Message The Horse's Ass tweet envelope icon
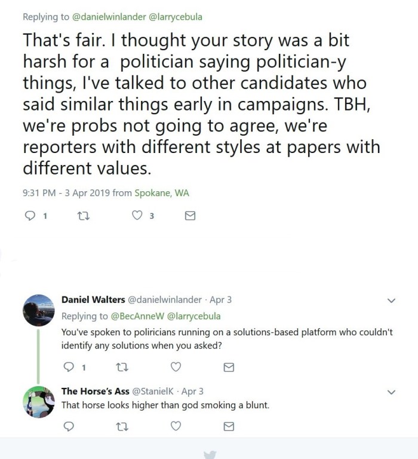The width and height of the screenshot is (418, 459). click(x=228, y=426)
